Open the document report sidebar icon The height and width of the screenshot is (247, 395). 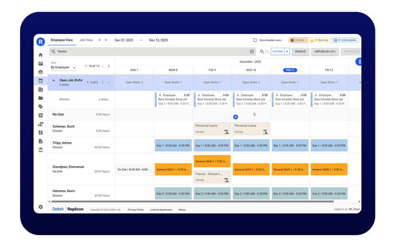point(41,141)
